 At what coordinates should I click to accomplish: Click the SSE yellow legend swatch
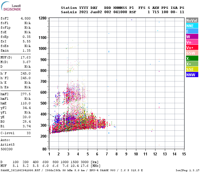pos(192,69)
